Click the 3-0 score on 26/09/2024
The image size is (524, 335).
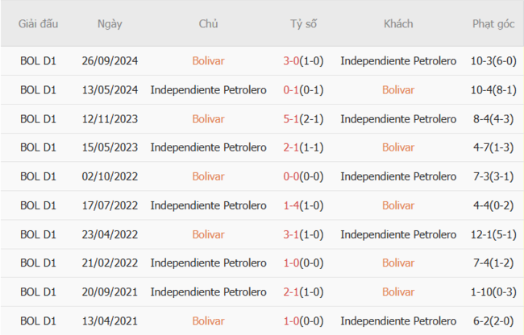click(293, 60)
